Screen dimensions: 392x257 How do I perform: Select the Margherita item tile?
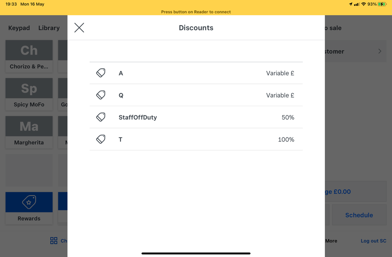pyautogui.click(x=29, y=132)
